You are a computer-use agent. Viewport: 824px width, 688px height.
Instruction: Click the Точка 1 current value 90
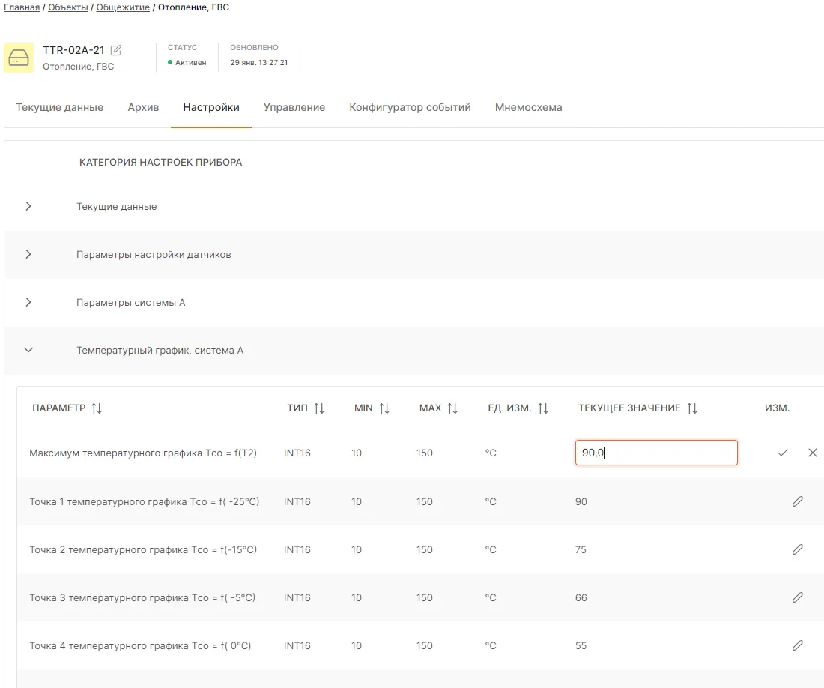[581, 501]
